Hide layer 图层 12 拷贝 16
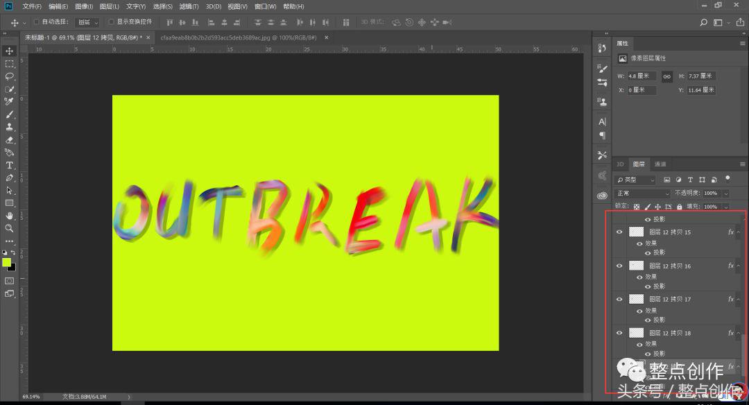 pyautogui.click(x=619, y=266)
